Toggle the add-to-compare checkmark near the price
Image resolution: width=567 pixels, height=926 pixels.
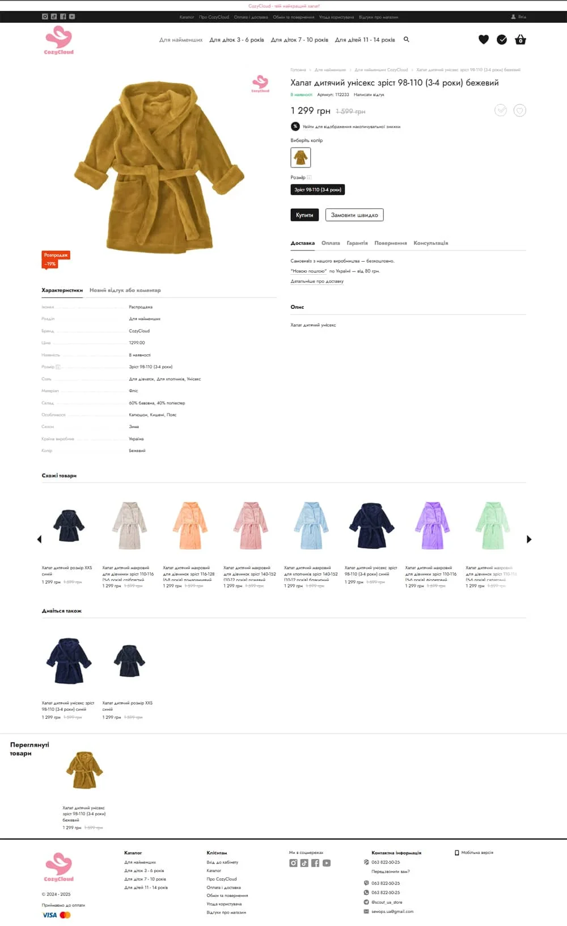coord(501,110)
